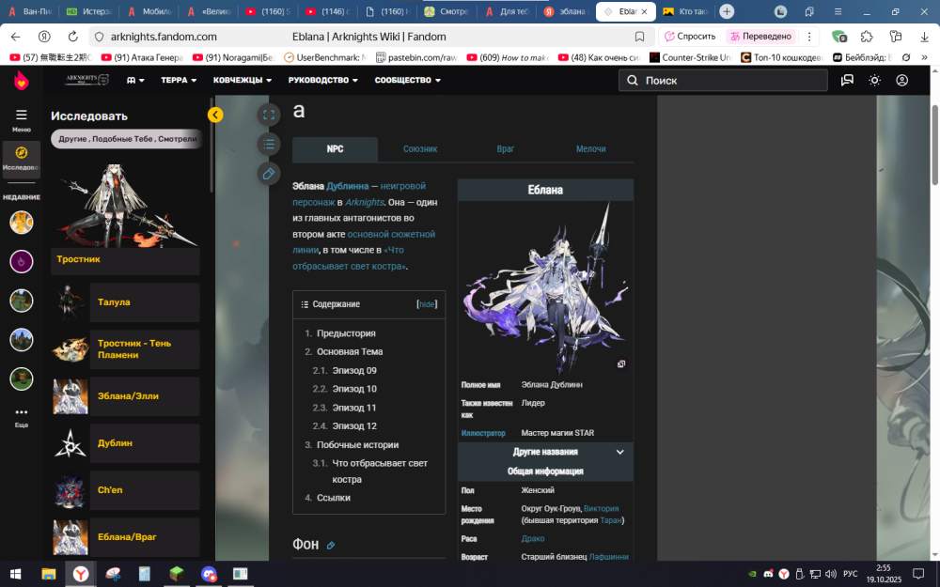Screen dimensions: 940x587
Task: Click the Спросить assistant button
Action: 691,37
